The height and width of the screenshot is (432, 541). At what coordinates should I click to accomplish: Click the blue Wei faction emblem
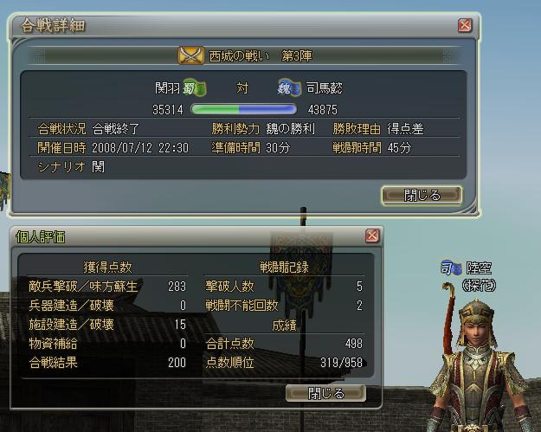click(x=289, y=88)
